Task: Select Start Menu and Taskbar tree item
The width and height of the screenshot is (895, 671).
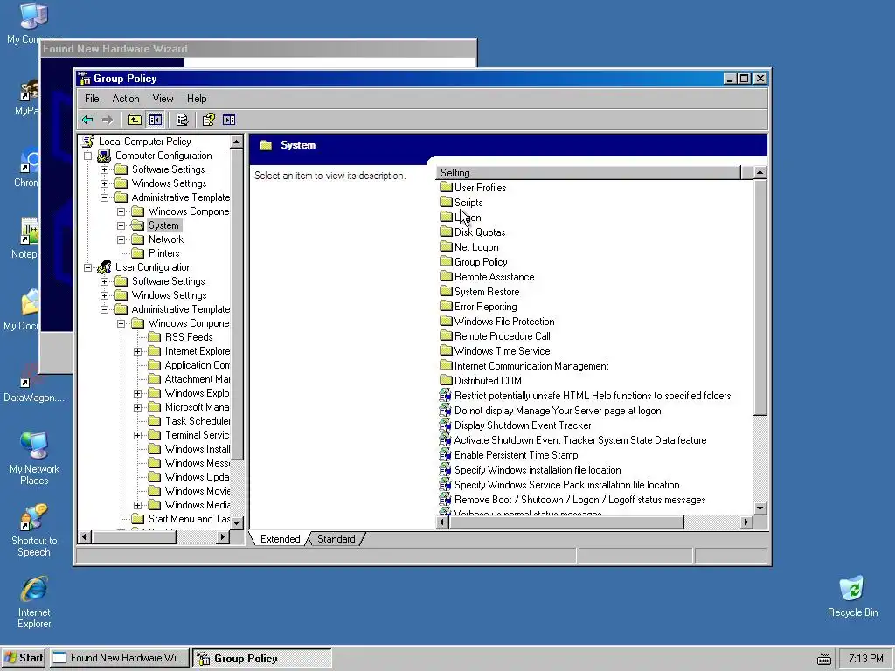Action: coord(189,519)
